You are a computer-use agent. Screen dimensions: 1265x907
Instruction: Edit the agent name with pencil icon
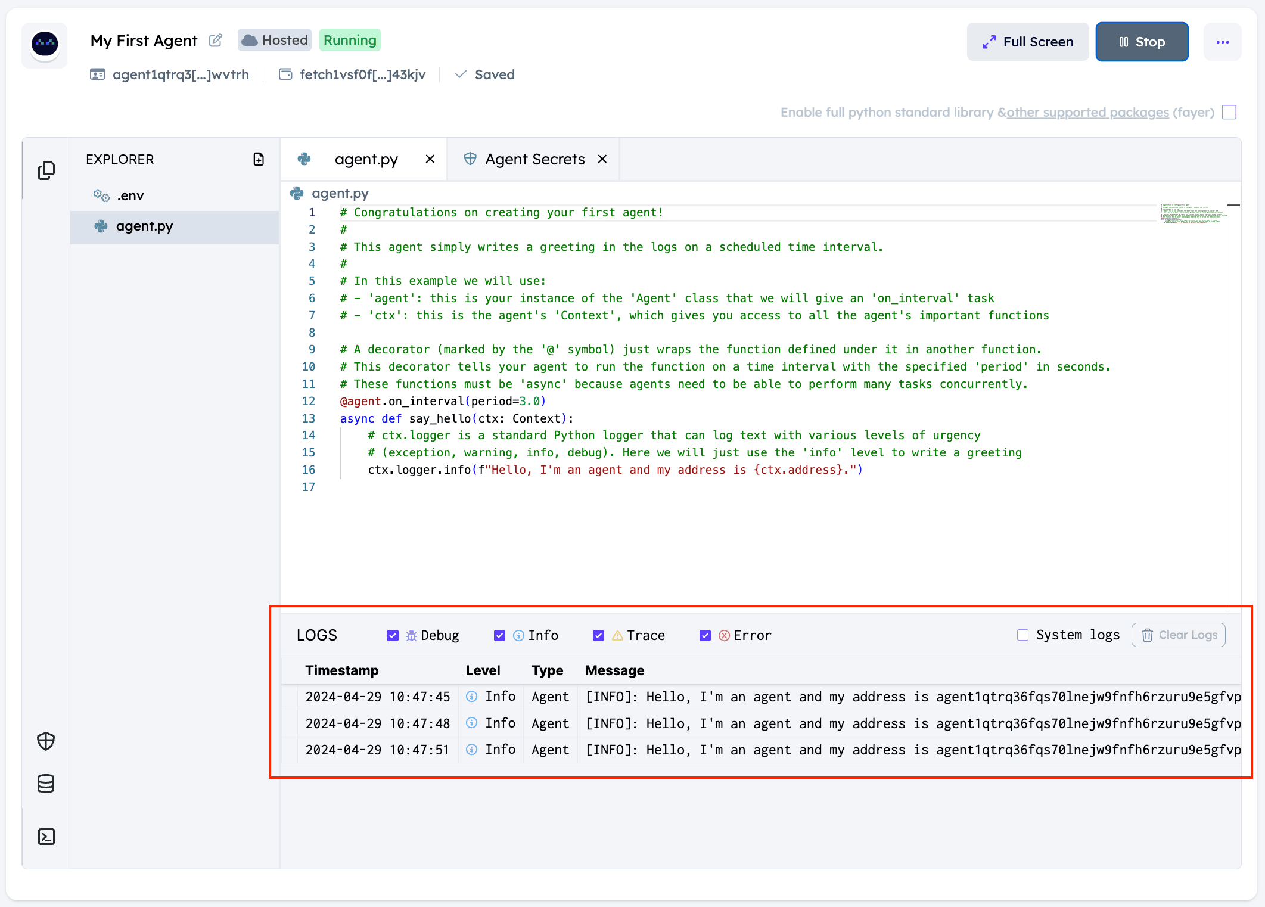pyautogui.click(x=216, y=41)
